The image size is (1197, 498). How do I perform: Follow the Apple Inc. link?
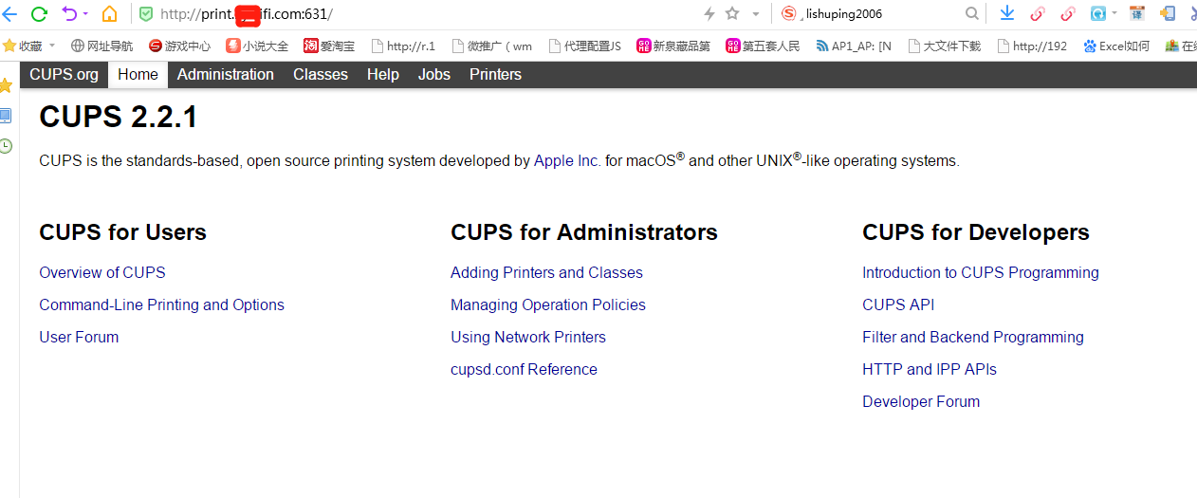[x=567, y=161]
